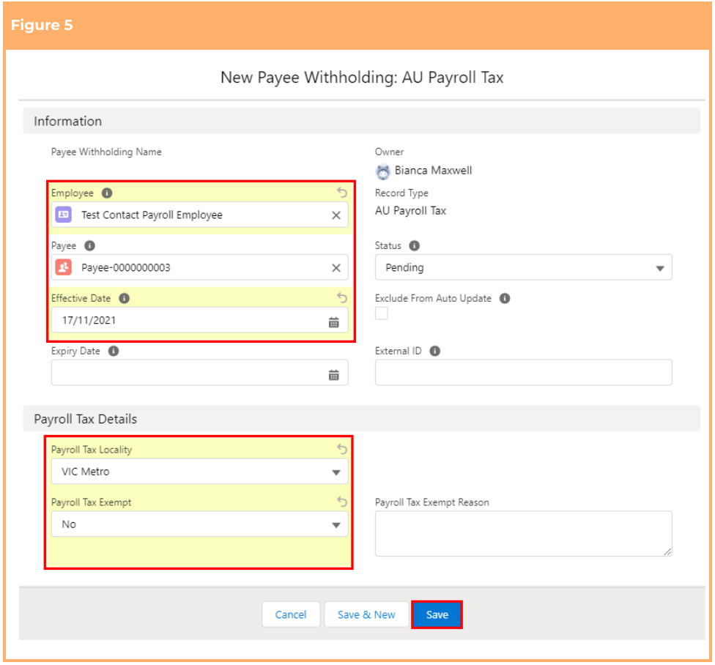Clear the Payee-0000000003 selection

[x=336, y=268]
